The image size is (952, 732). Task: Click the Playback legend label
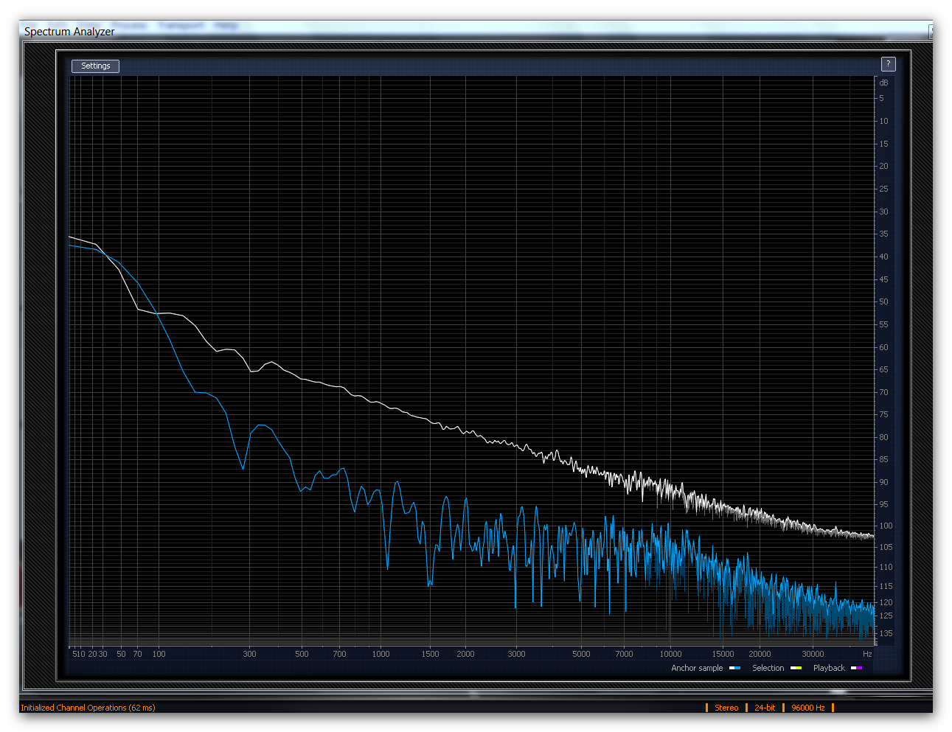click(829, 668)
